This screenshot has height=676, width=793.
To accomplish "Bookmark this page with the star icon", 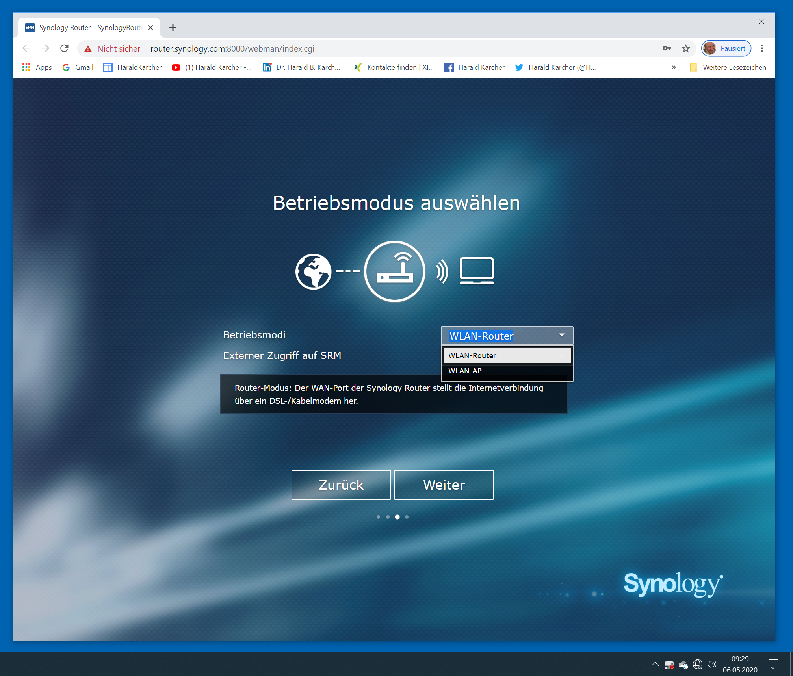I will click(686, 48).
